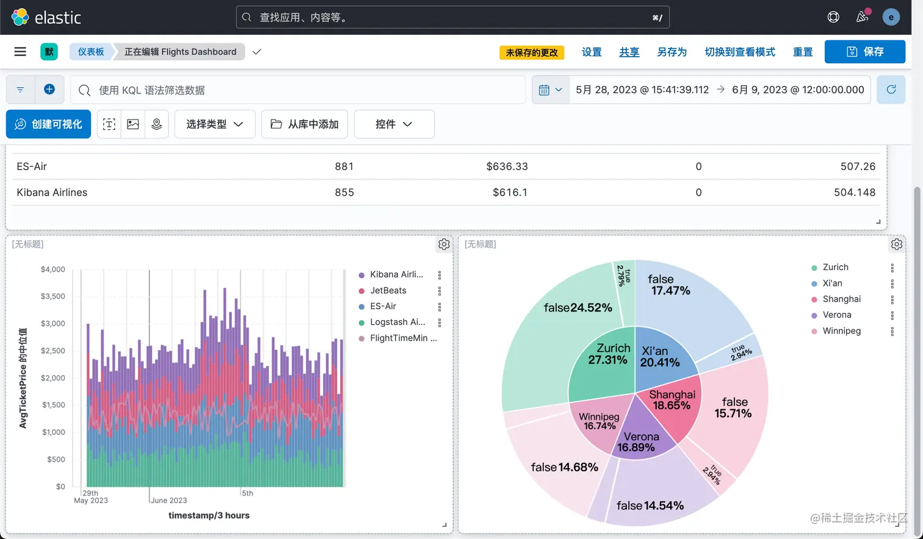Click the 创建可视化 button
The width and height of the screenshot is (923, 539).
48,124
